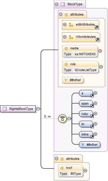The height and width of the screenshot is (181, 108).
Task: Select the editAttributes label
Action: pos(85,24)
